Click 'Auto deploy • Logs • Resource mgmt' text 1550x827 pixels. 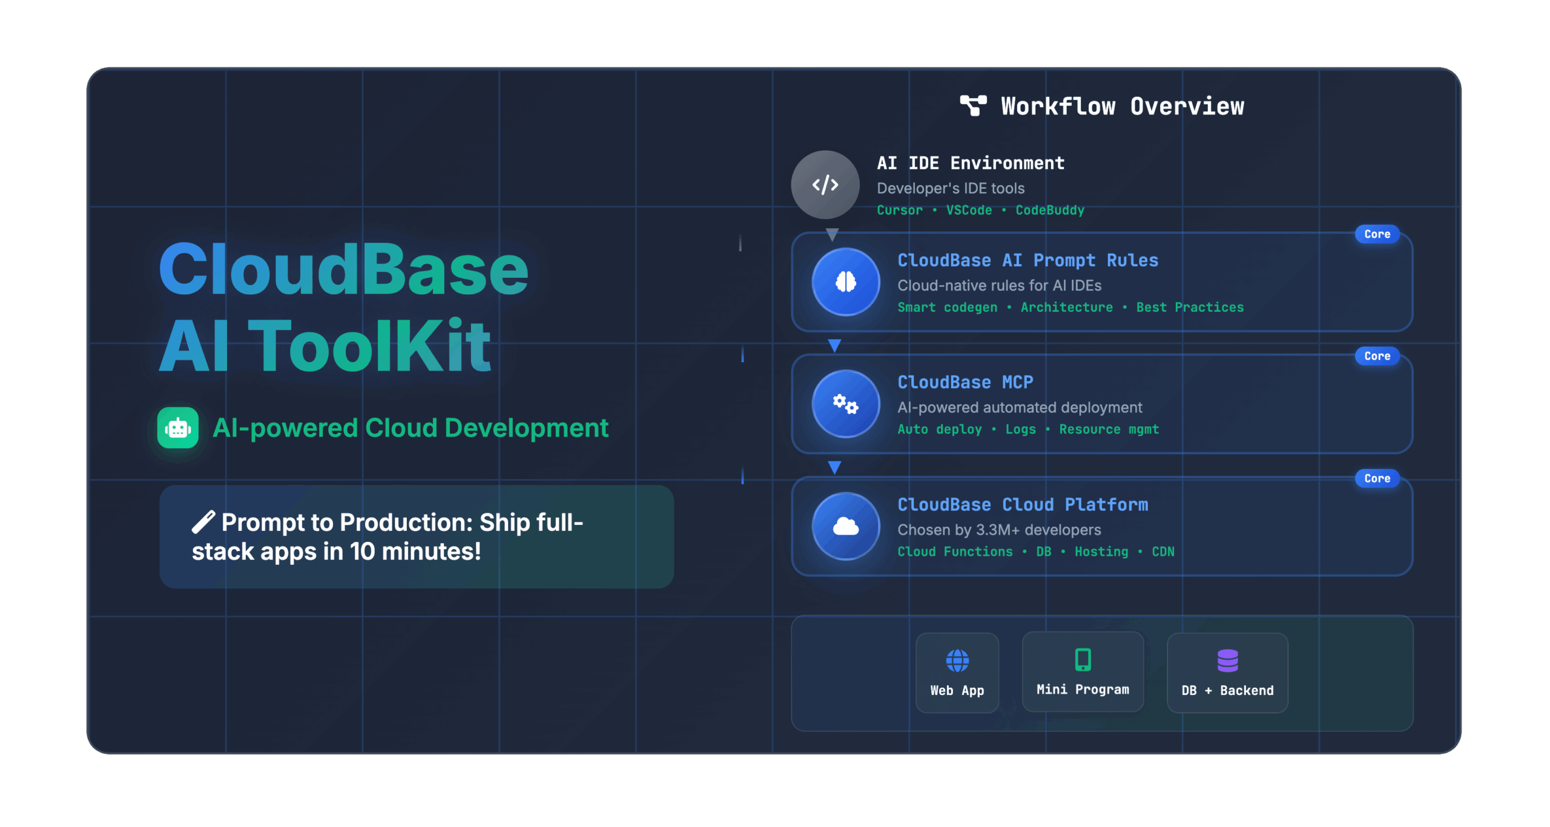(1028, 429)
